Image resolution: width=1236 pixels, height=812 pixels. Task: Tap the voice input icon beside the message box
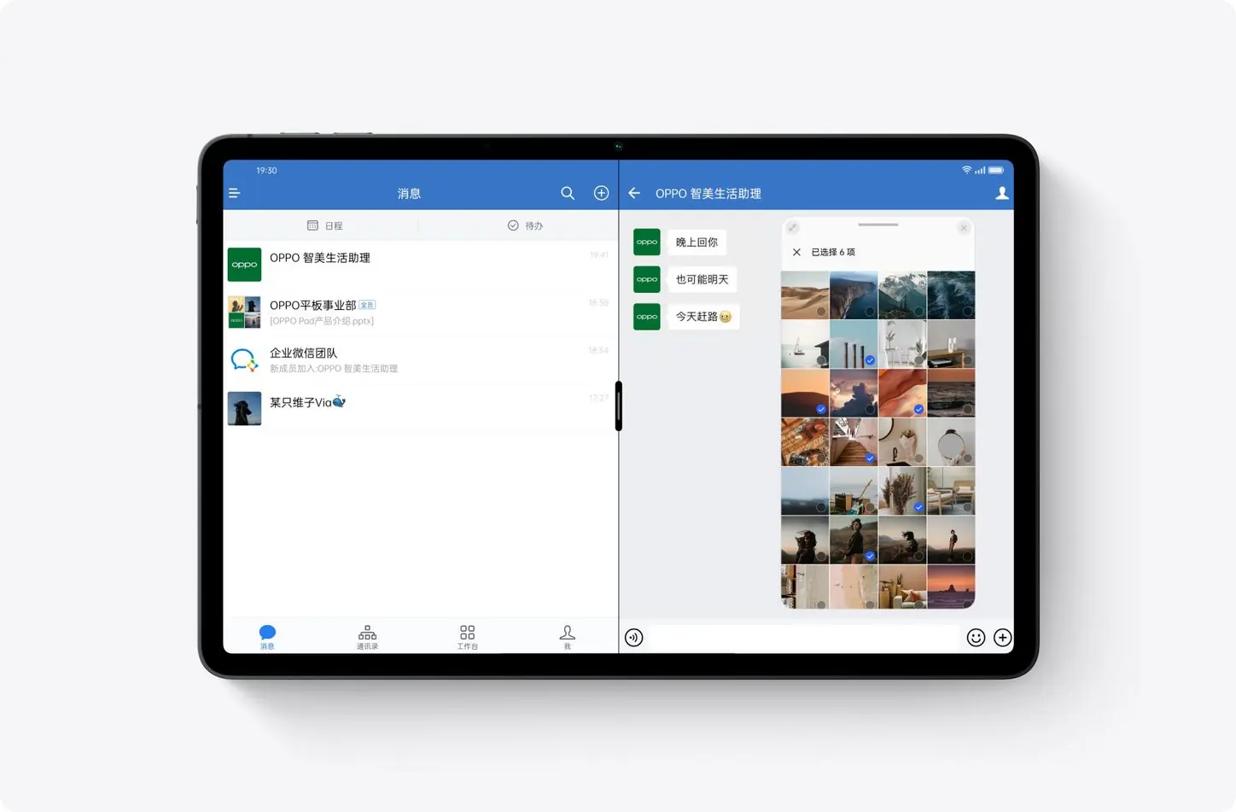633,638
